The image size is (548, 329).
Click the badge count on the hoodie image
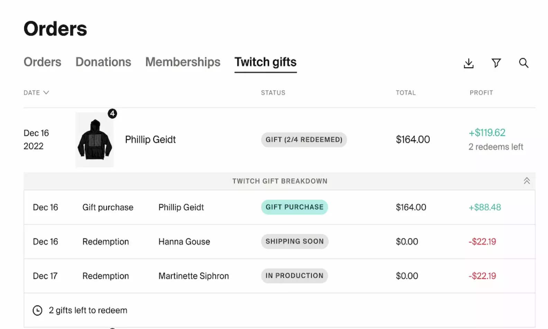[x=112, y=113]
